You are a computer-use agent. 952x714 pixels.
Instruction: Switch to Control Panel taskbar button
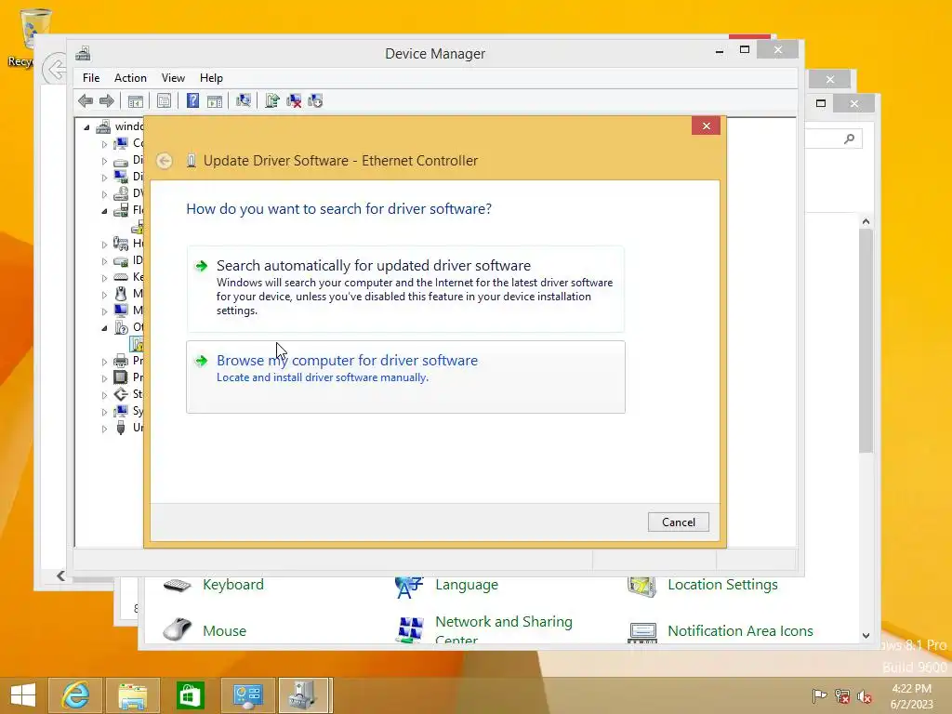click(x=247, y=695)
